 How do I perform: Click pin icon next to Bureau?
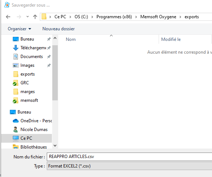[49, 39]
